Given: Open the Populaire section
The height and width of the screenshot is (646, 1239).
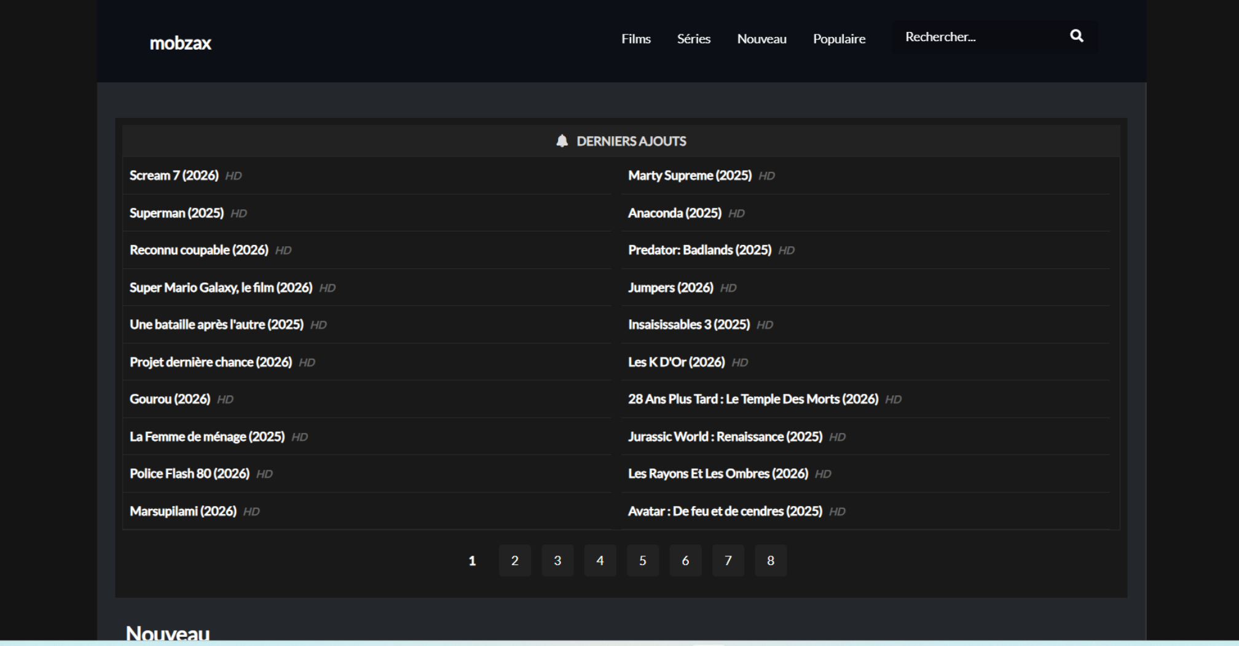Looking at the screenshot, I should point(839,39).
